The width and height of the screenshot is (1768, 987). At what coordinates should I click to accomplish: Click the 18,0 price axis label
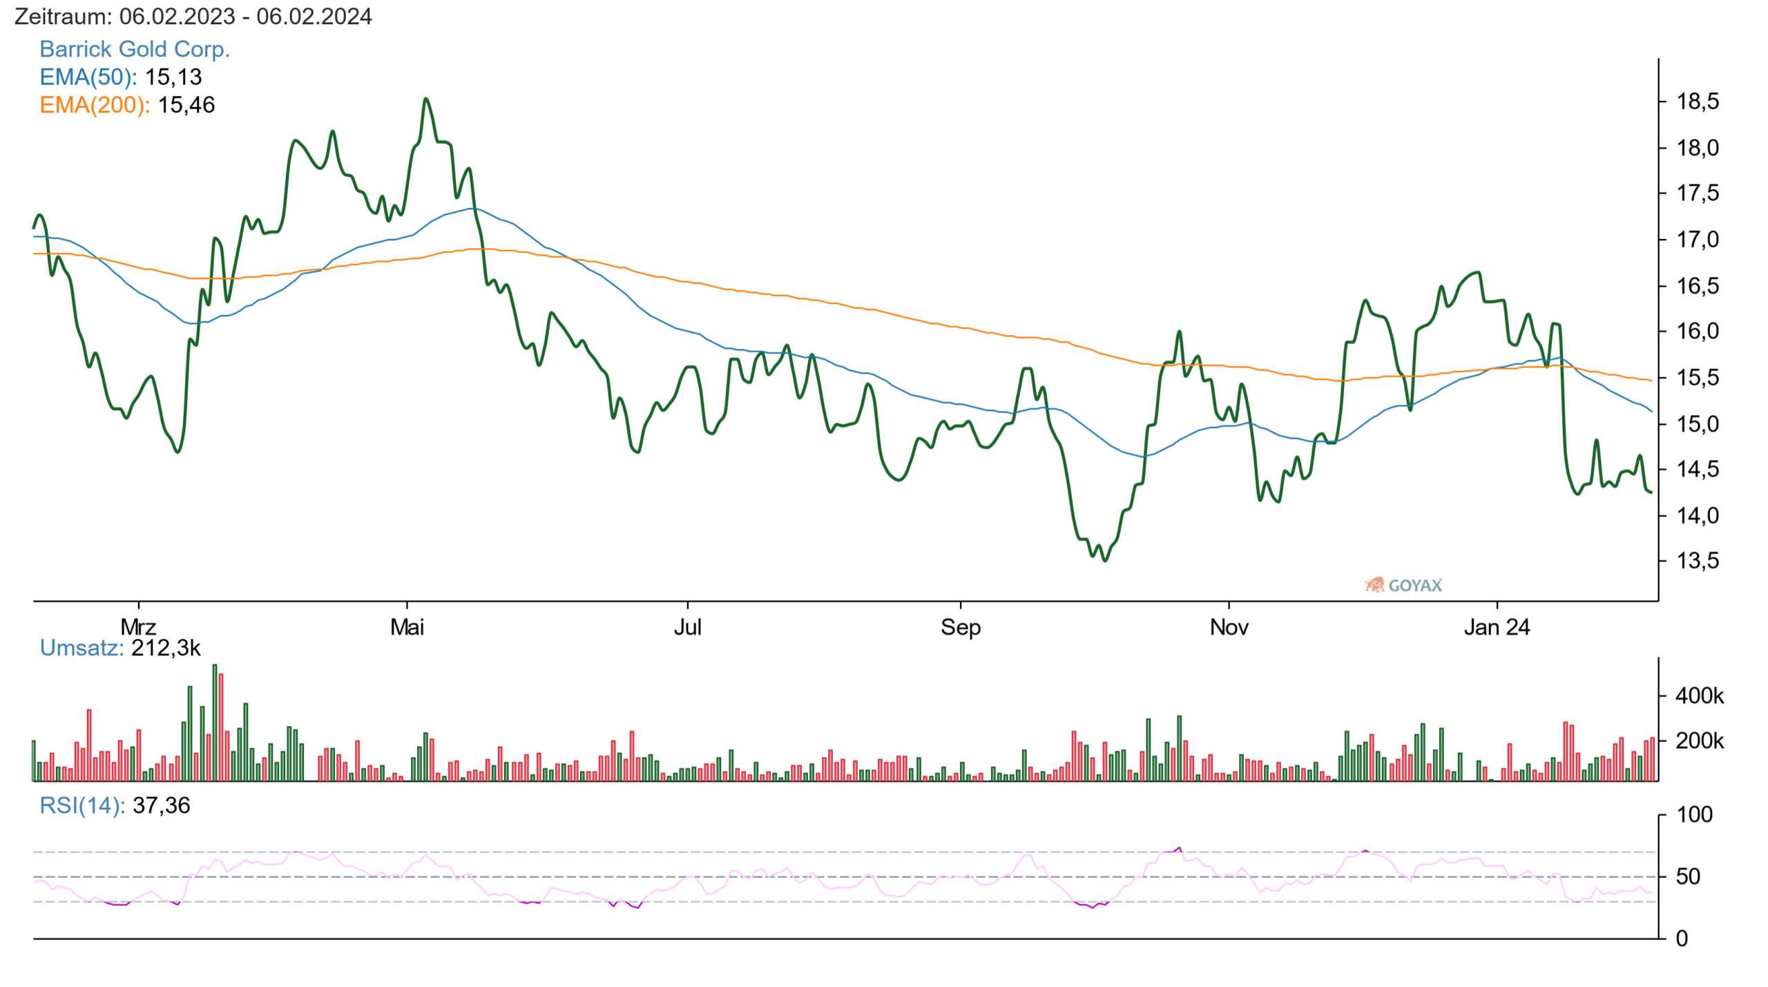click(1698, 148)
